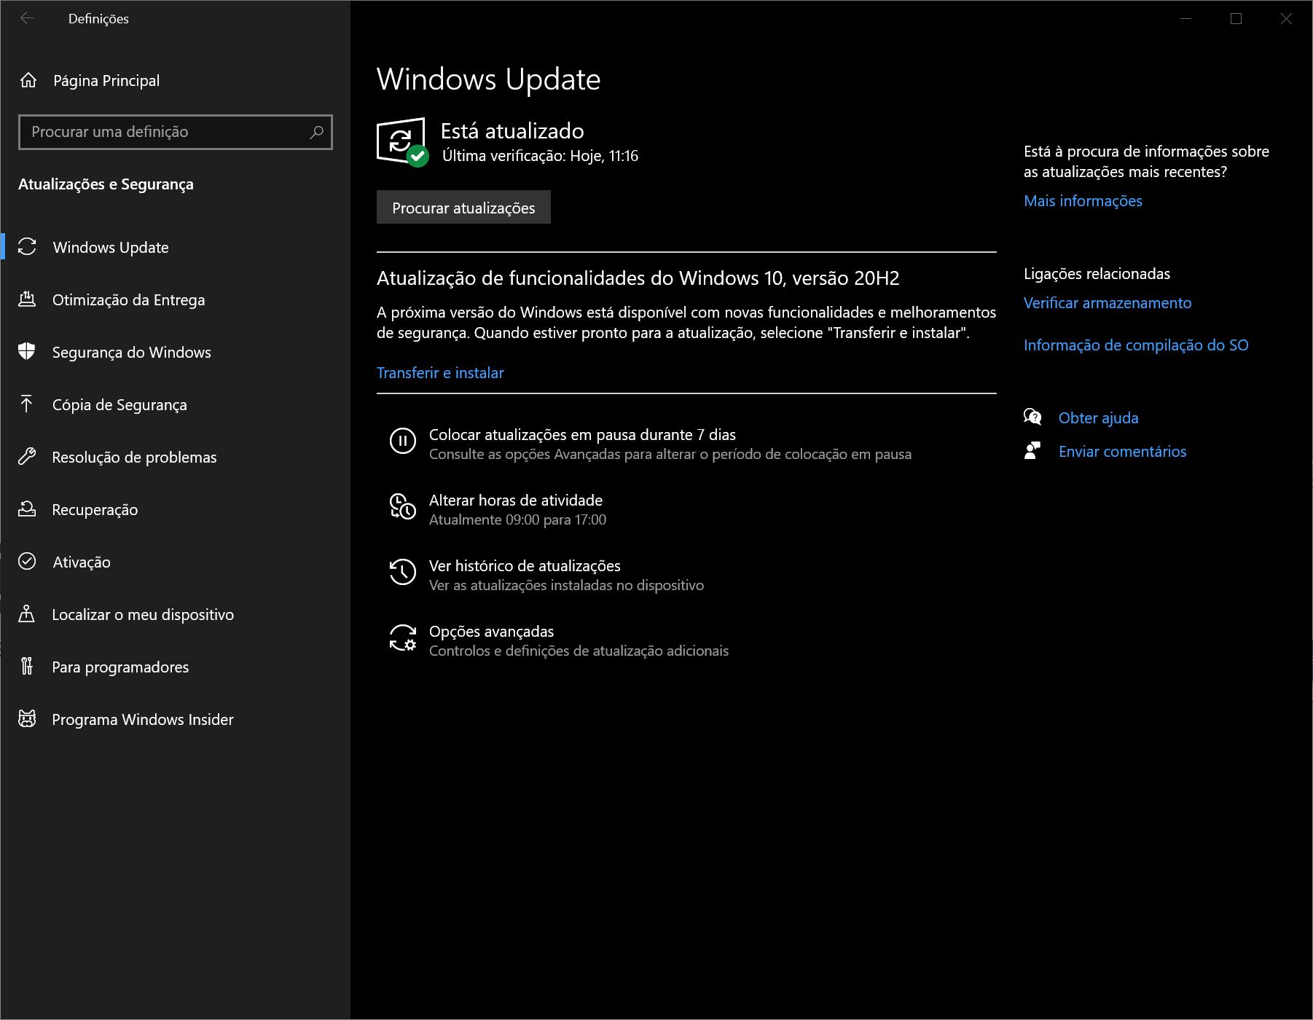The image size is (1313, 1020).
Task: Select Resolução de problemas
Action: [x=175, y=457]
